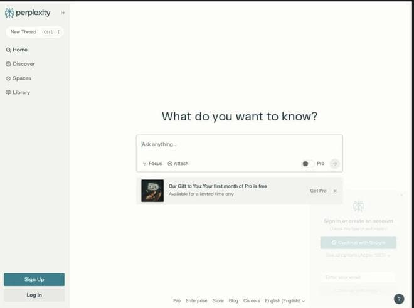Click the Perplexity logo icon
This screenshot has width=414, height=308.
(x=9, y=13)
